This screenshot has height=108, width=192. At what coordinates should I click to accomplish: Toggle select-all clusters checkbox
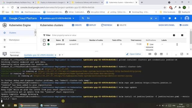44,40
